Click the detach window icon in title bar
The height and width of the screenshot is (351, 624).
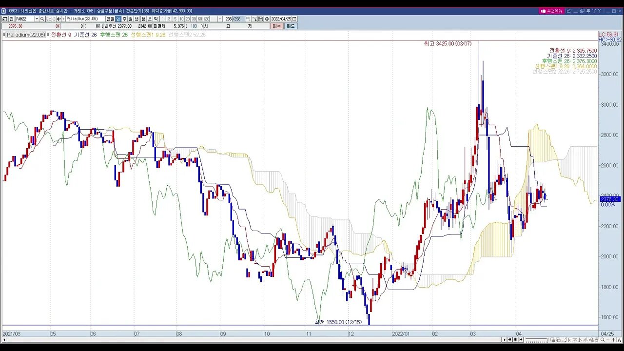(x=569, y=11)
